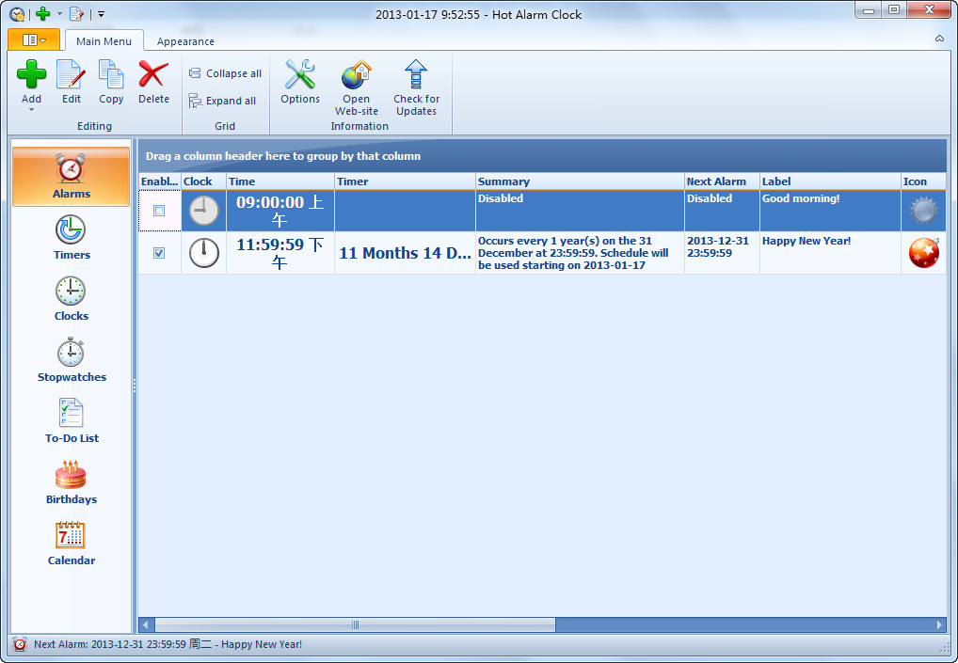958x663 pixels.
Task: Click quick access green plus icon
Action: pos(42,13)
